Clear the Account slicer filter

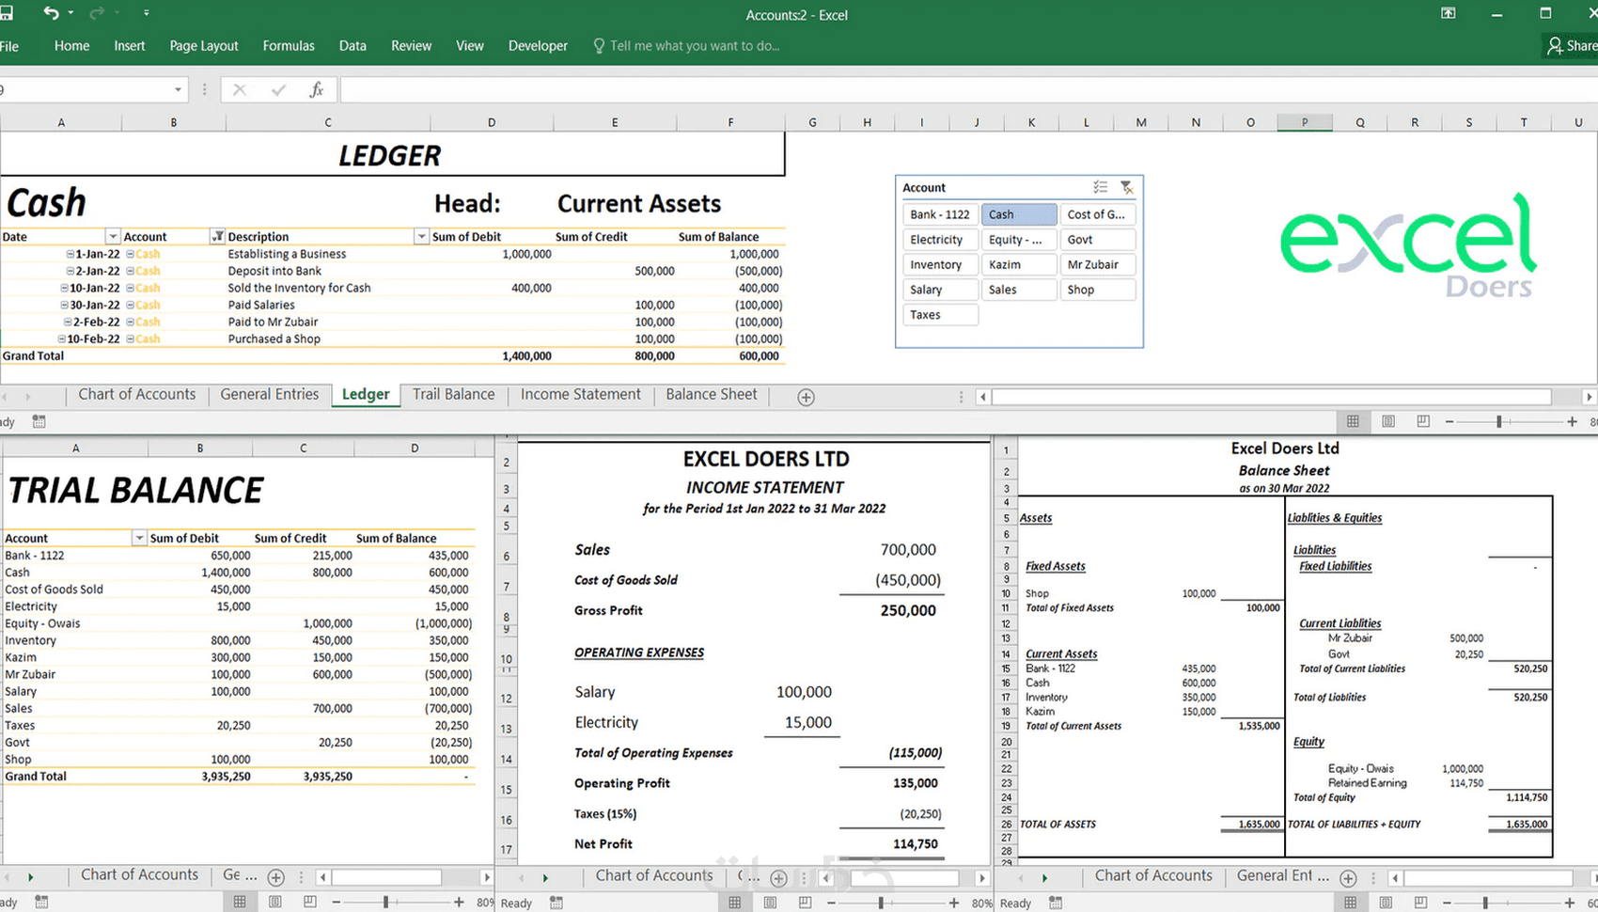[x=1126, y=188]
